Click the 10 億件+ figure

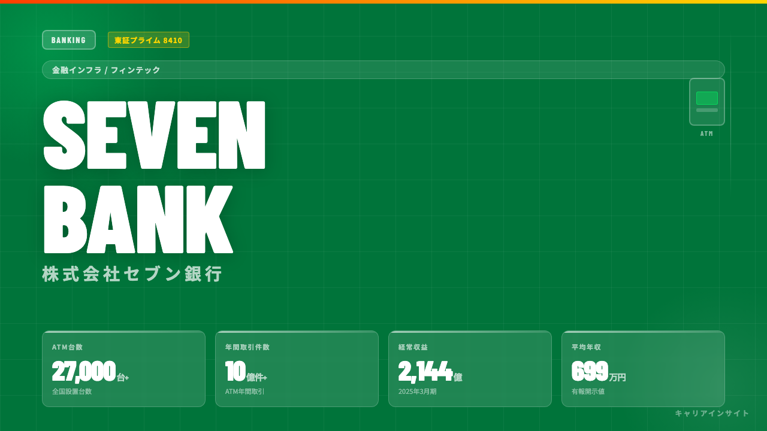[246, 372]
